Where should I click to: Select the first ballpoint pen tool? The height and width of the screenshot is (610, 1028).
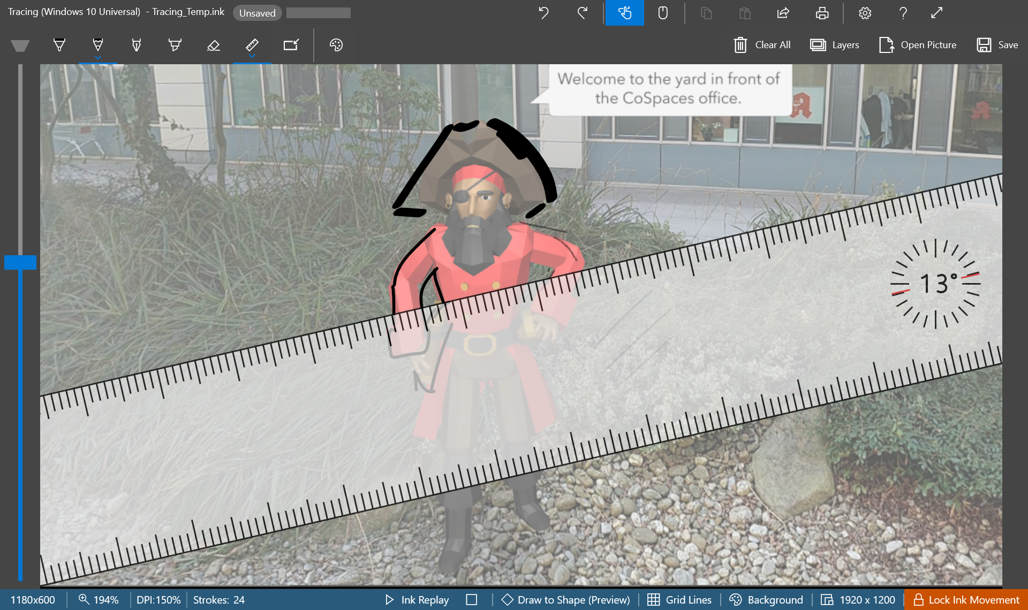[x=59, y=45]
